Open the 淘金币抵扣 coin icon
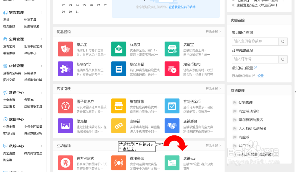The width and height of the screenshot is (296, 172). pyautogui.click(x=172, y=69)
